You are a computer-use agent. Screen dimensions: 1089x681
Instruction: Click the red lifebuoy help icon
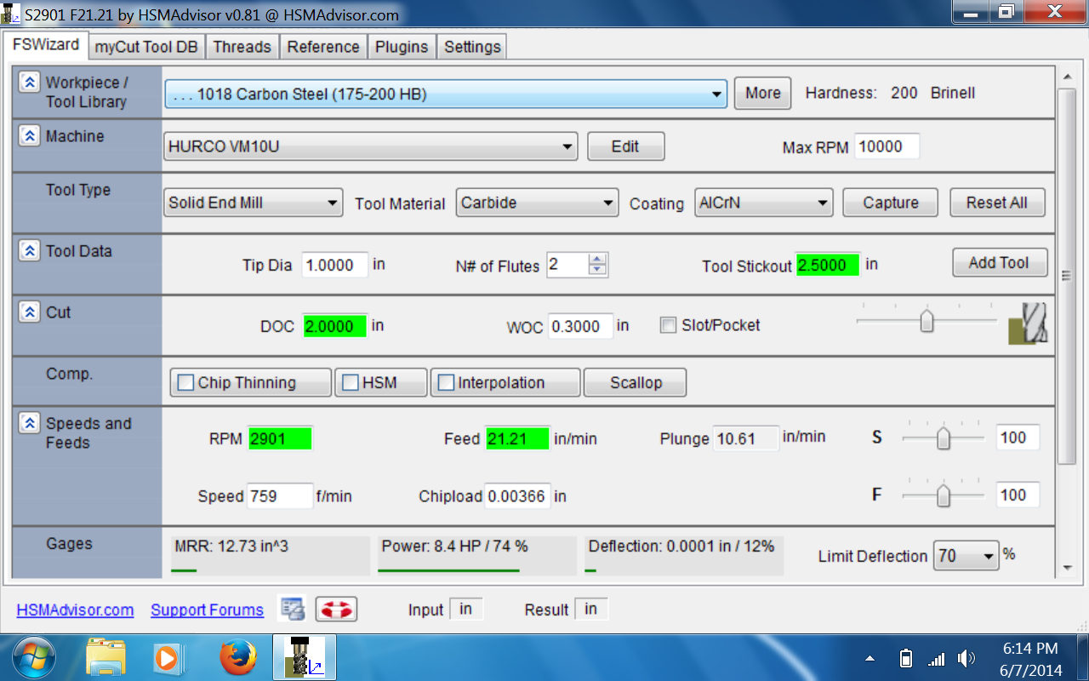336,609
